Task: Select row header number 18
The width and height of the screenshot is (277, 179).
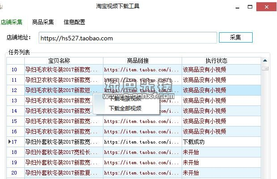Action: (15, 152)
